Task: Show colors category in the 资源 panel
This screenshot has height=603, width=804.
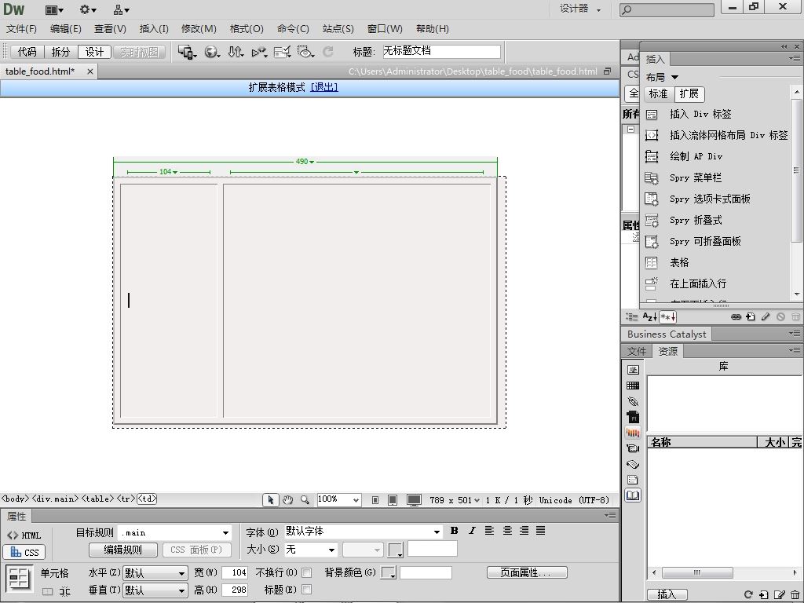Action: [x=634, y=386]
